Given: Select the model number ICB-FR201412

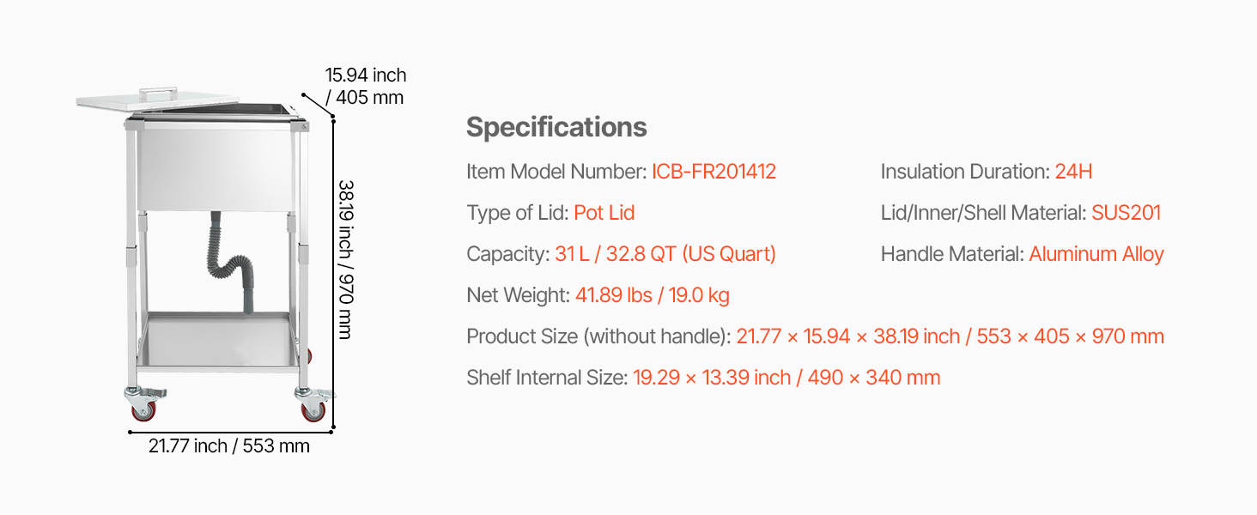Looking at the screenshot, I should [x=714, y=172].
